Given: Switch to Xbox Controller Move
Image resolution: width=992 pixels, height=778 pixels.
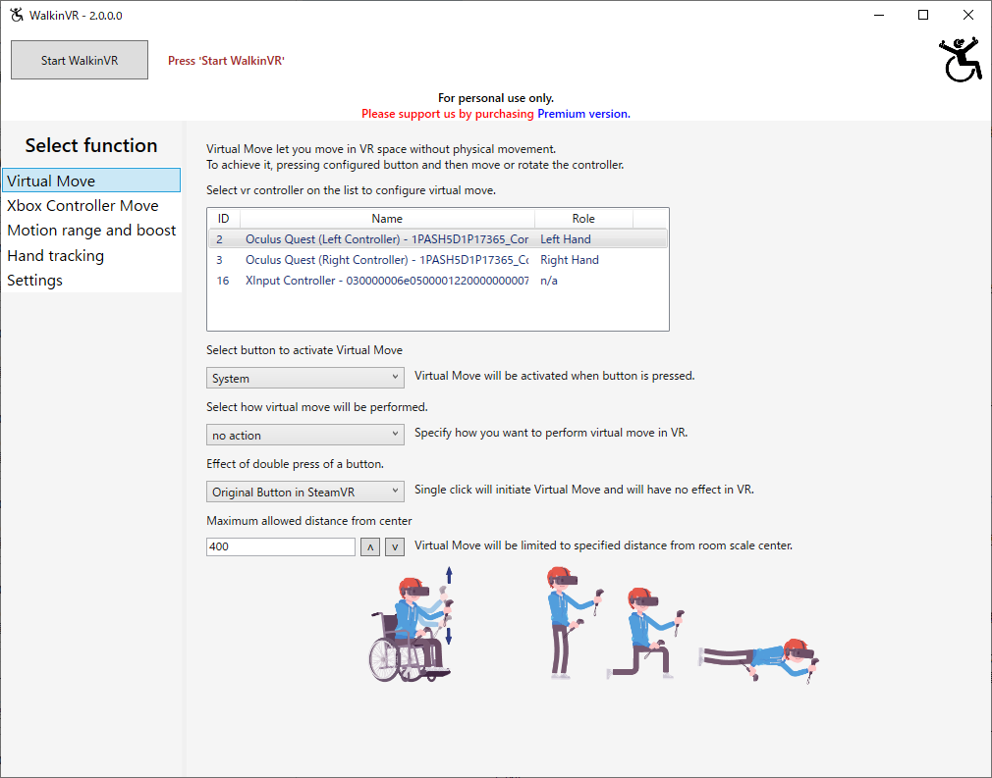Looking at the screenshot, I should point(91,205).
